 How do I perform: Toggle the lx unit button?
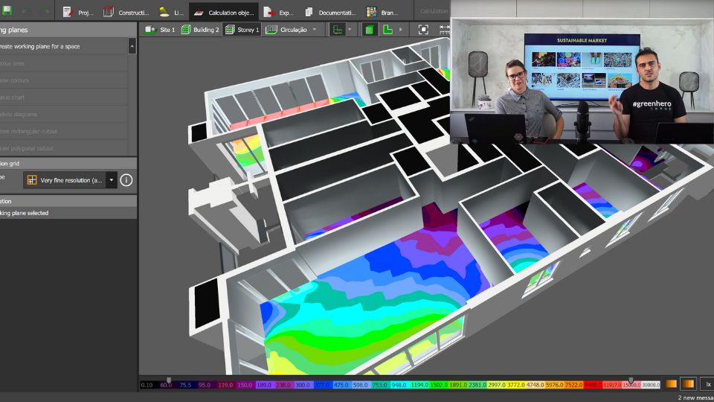707,384
